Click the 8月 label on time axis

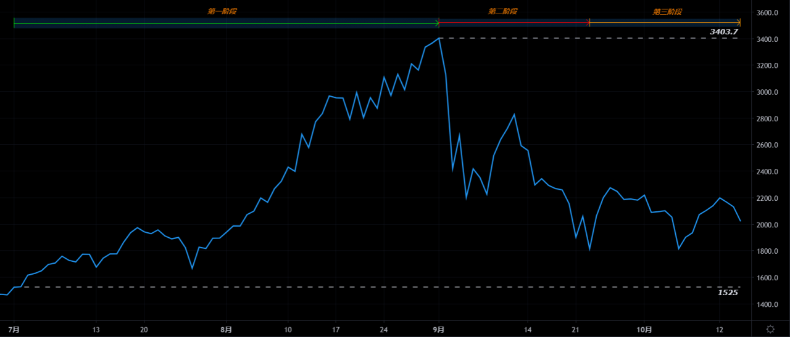pyautogui.click(x=227, y=330)
